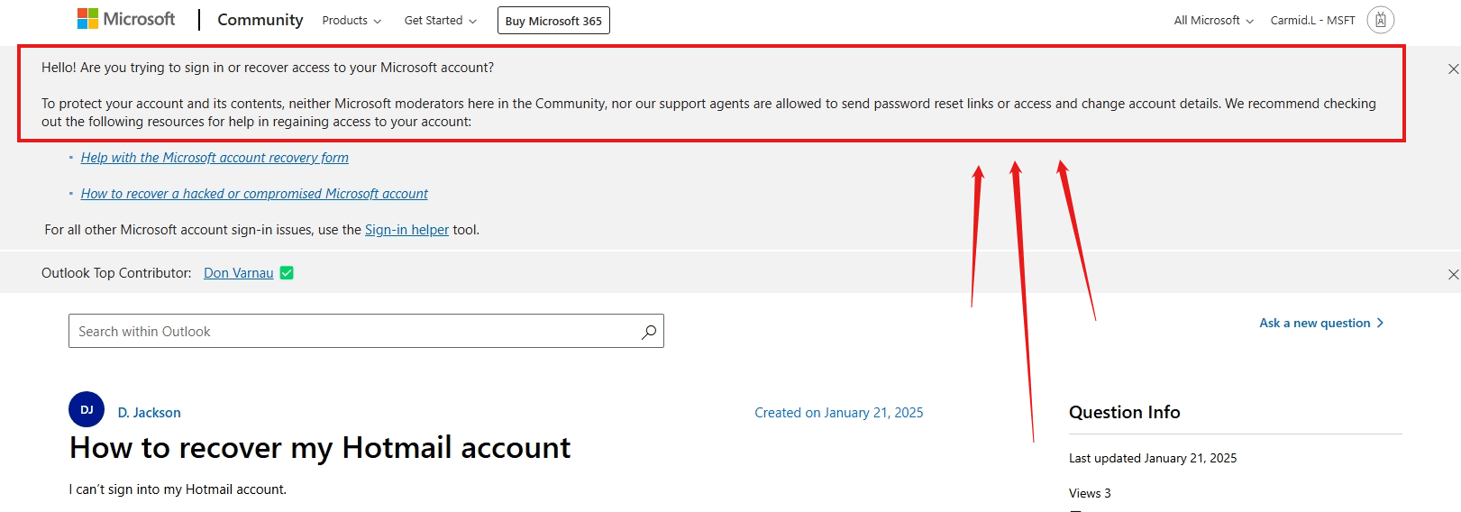The height and width of the screenshot is (512, 1461).
Task: Open How to recover a hacked account link
Action: pos(254,194)
